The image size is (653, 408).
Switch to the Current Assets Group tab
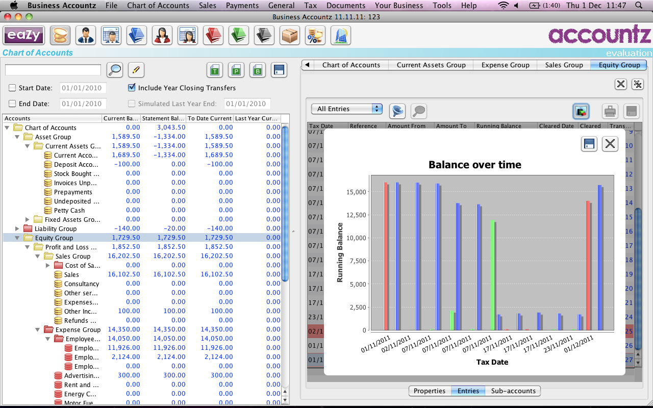coord(431,65)
